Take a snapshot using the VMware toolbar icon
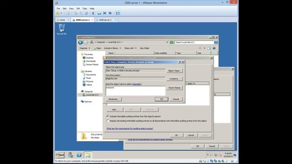292x164 pixels. tap(76, 13)
